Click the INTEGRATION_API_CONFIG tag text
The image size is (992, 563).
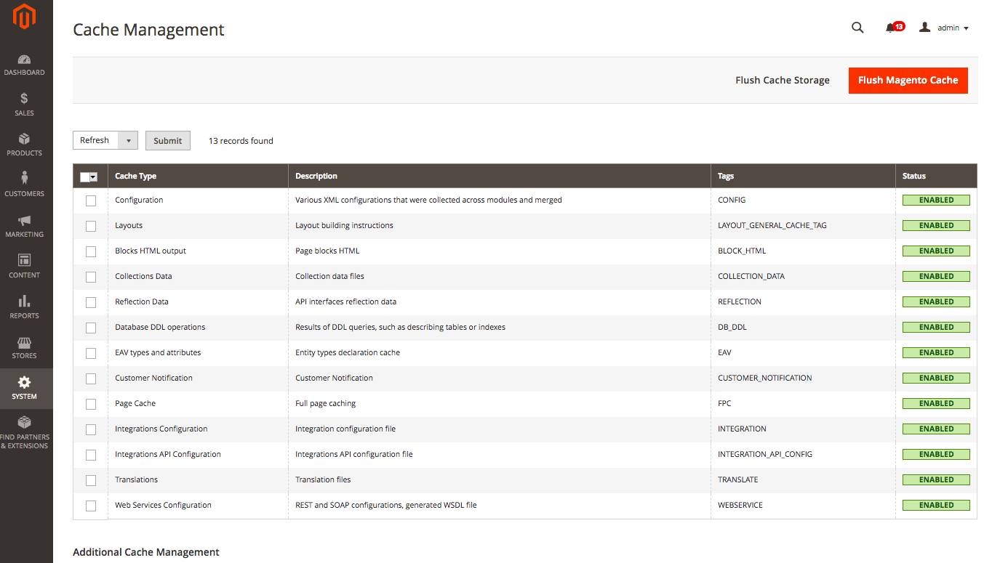[765, 454]
